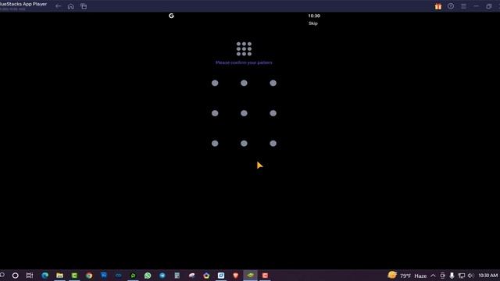Open BlueStacks help question mark
This screenshot has height=281, width=500.
tap(451, 6)
